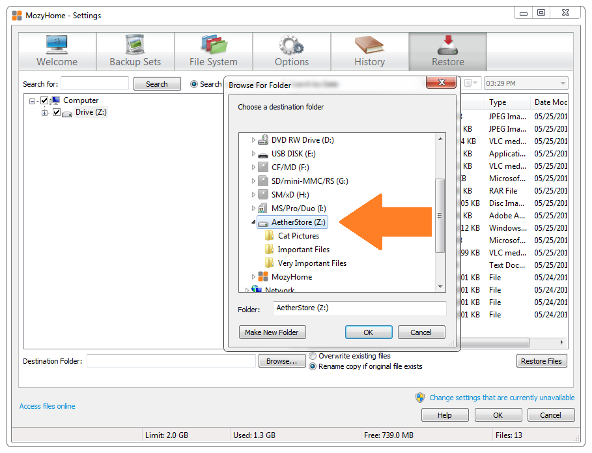Collapse the AetherStore (Z:) node
The width and height of the screenshot is (592, 453).
254,222
